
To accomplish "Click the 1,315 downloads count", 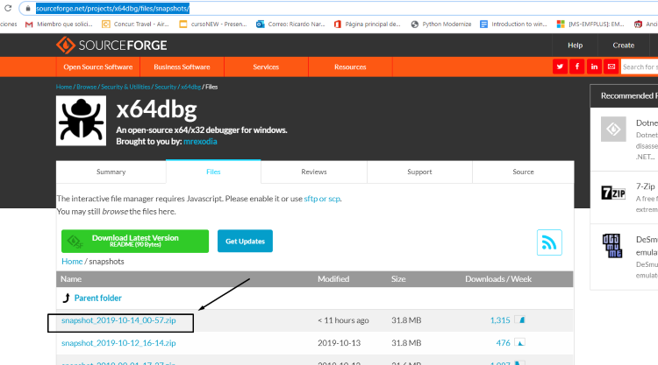I will [x=500, y=320].
